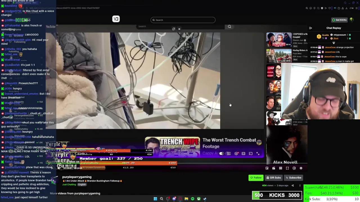360x202 pixels.
Task: Toggle Kick player theater mode
Action: click(280, 168)
